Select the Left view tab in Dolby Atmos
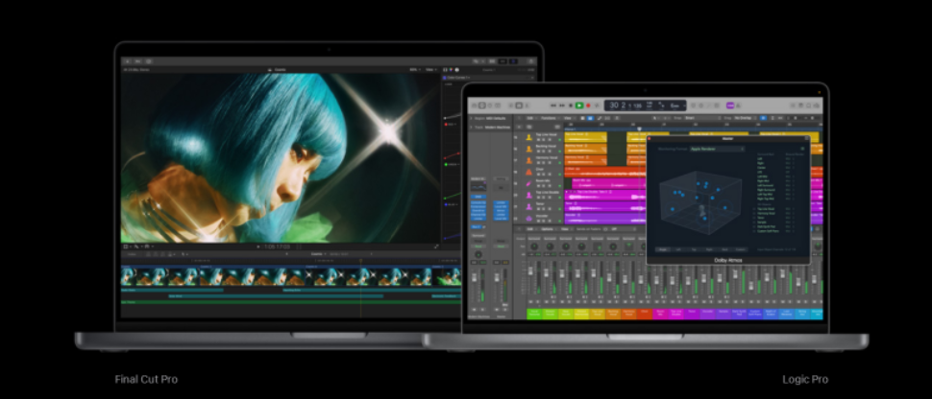The height and width of the screenshot is (399, 932). [678, 249]
